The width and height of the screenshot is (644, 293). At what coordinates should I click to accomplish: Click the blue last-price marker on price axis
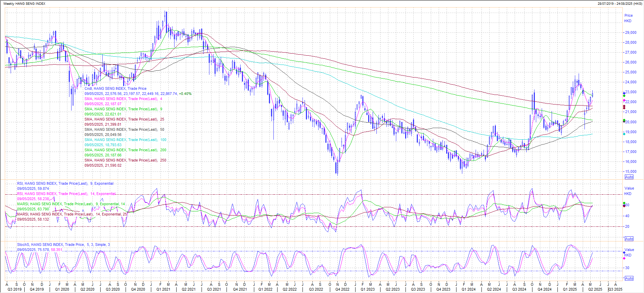click(x=624, y=93)
